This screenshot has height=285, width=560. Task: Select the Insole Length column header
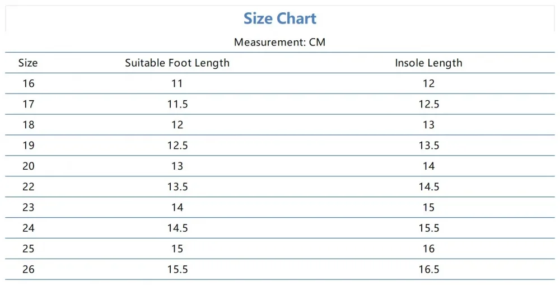coord(428,63)
